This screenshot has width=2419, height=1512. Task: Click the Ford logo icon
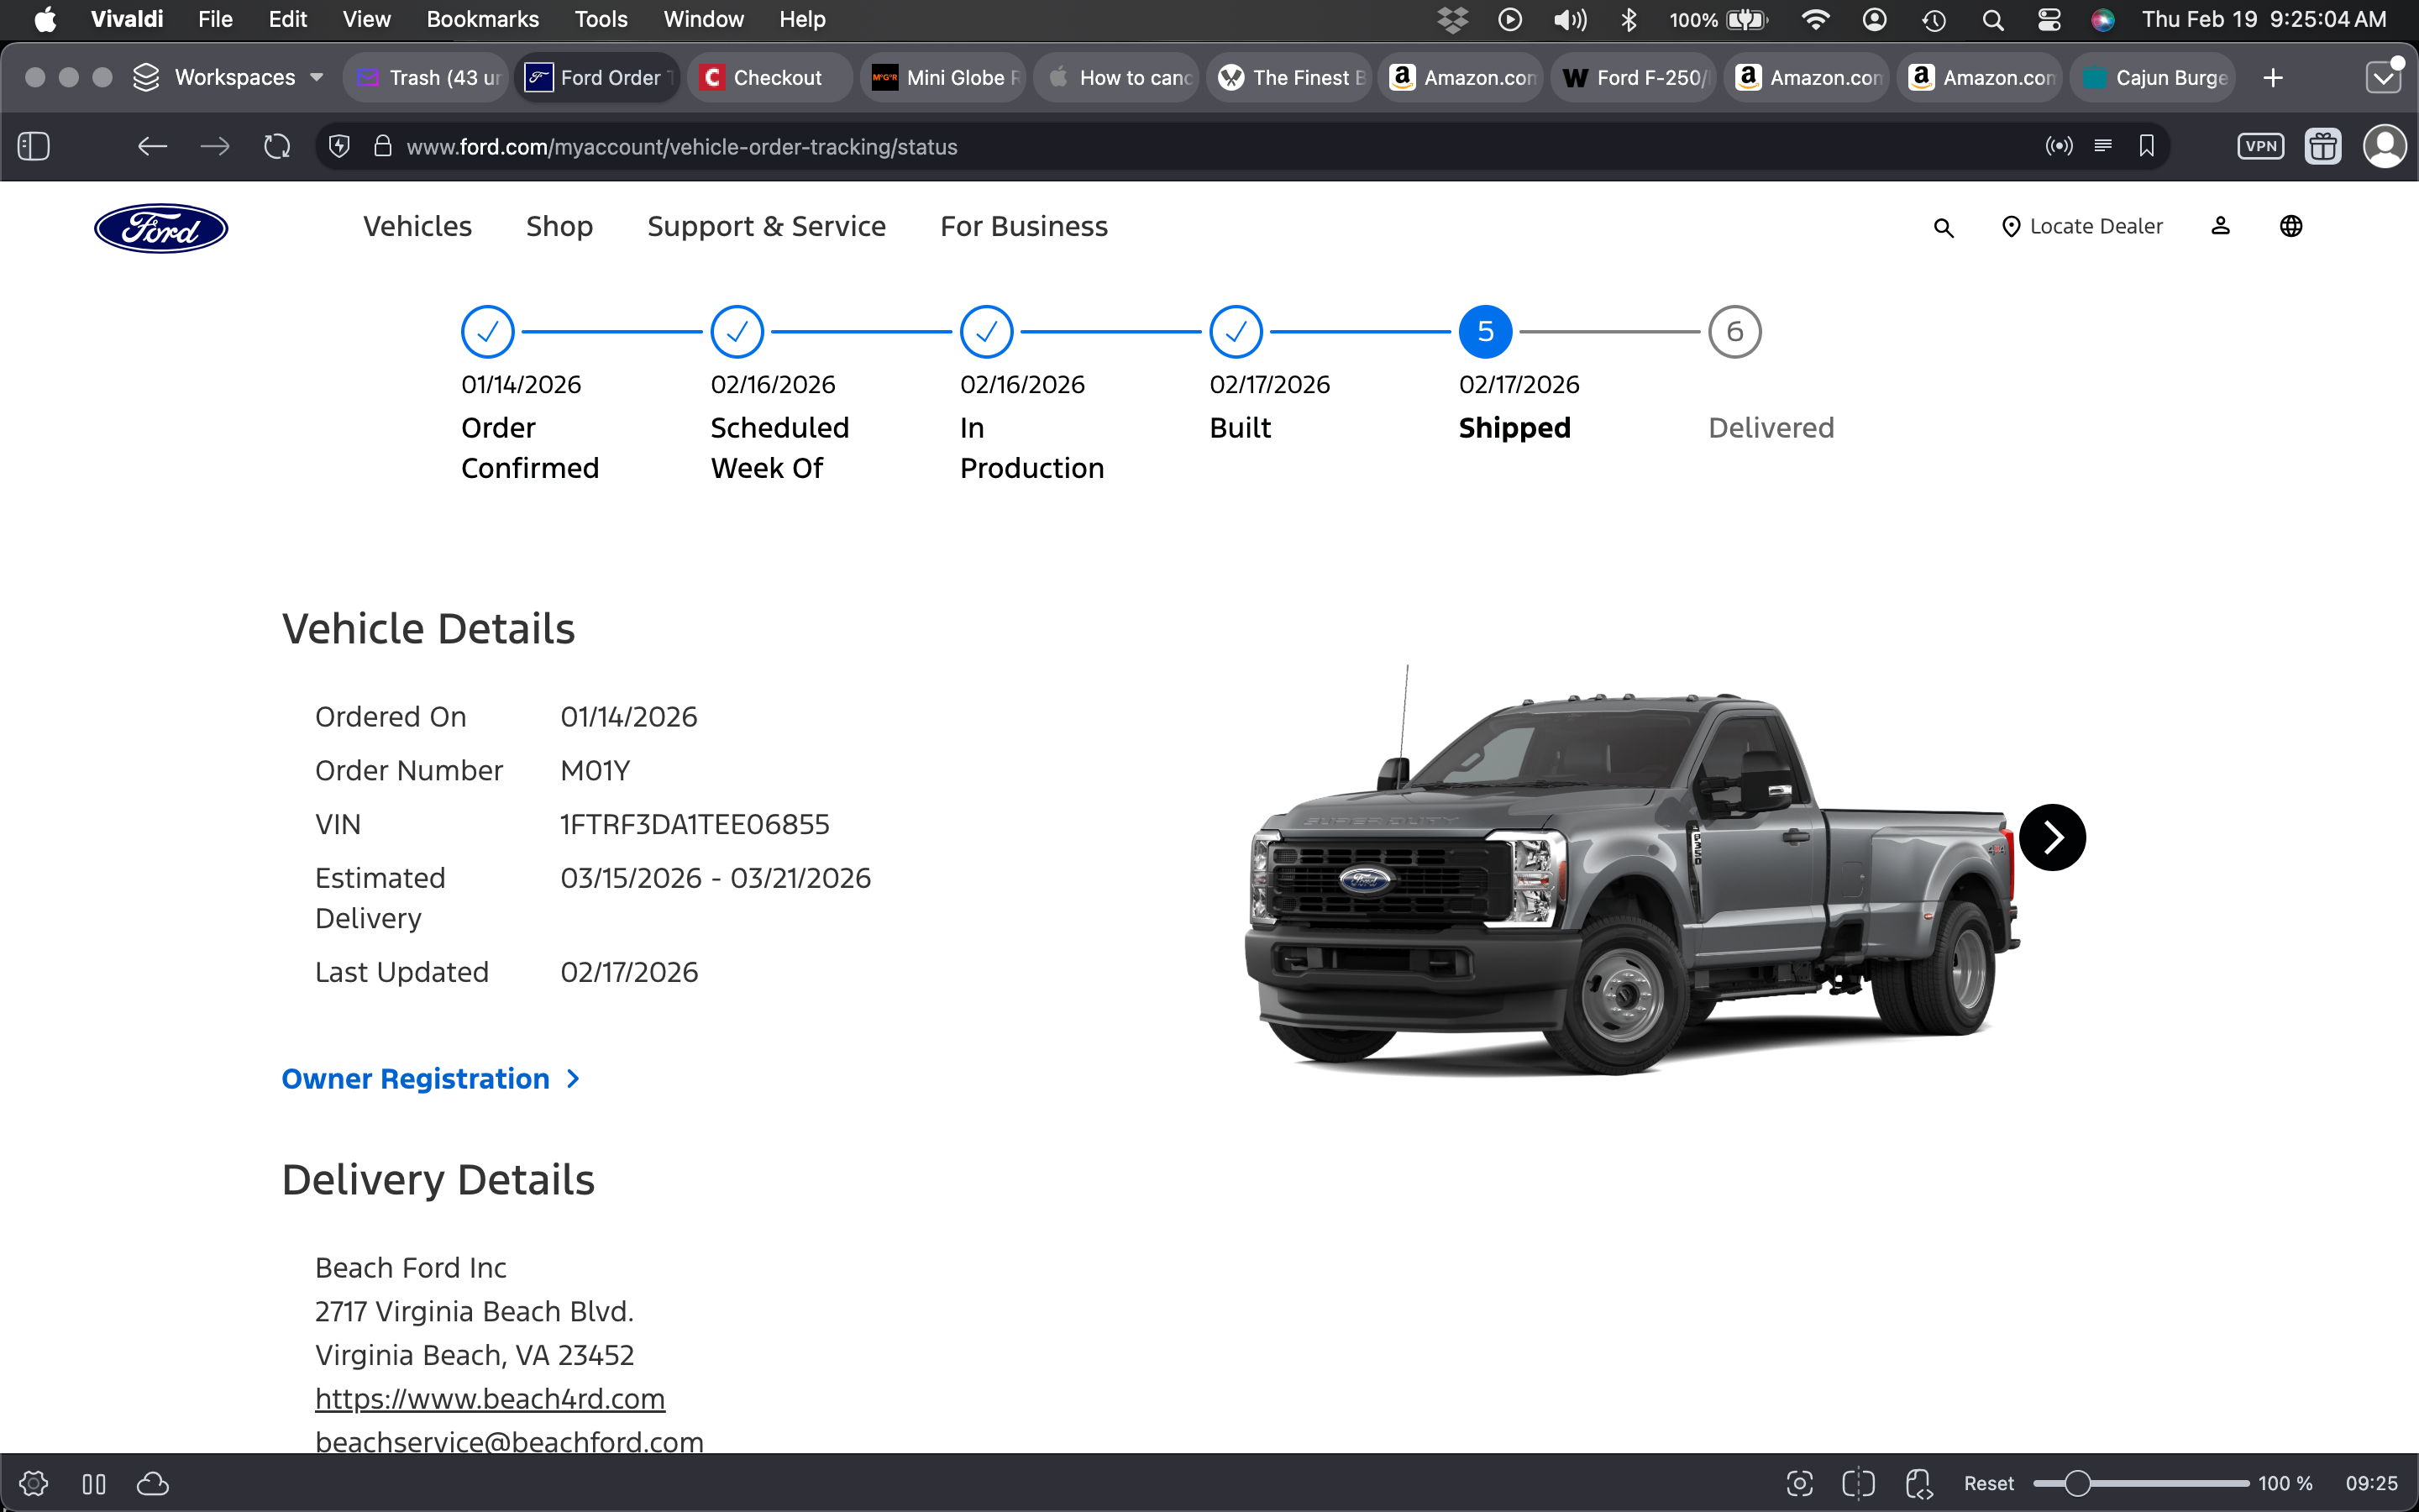point(161,228)
